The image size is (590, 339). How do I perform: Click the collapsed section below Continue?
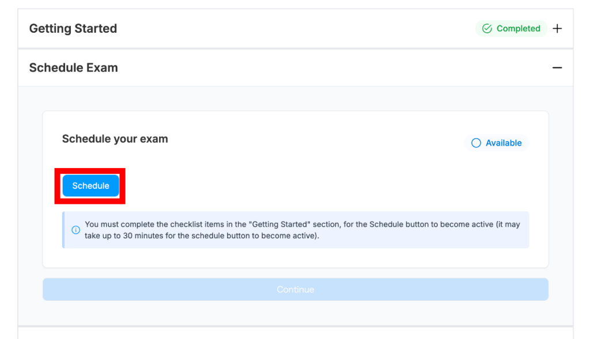pos(295,333)
